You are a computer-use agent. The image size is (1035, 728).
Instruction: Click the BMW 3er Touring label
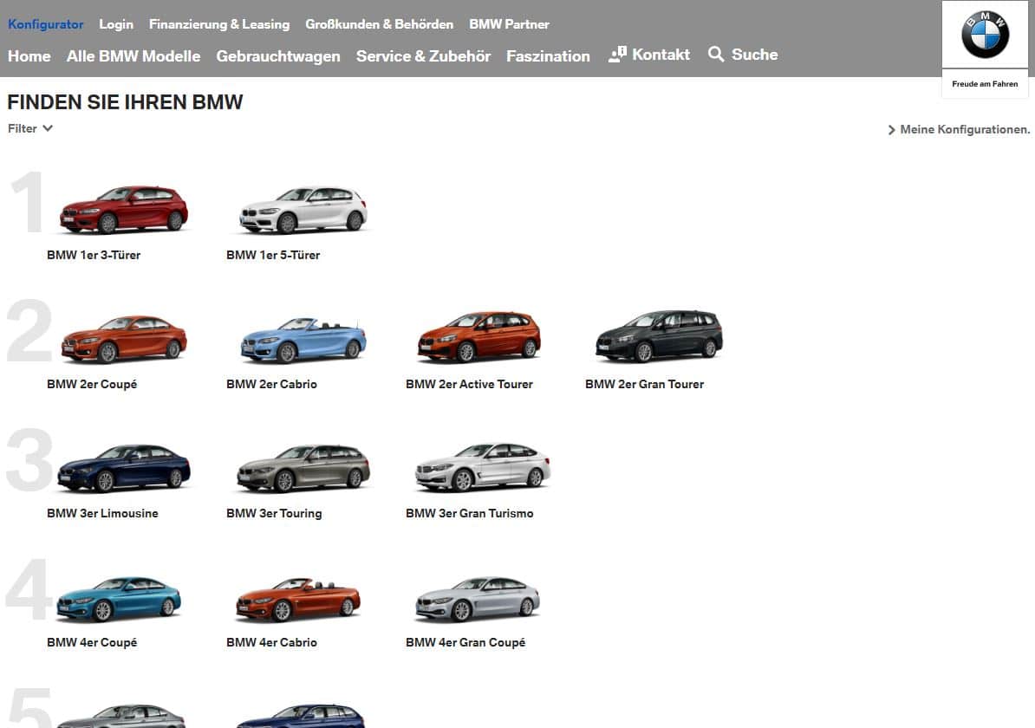pyautogui.click(x=274, y=513)
